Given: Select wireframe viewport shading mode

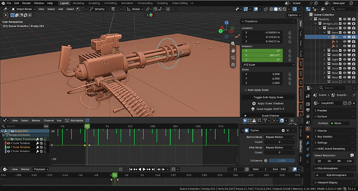Looking at the screenshot, I should point(271,9).
